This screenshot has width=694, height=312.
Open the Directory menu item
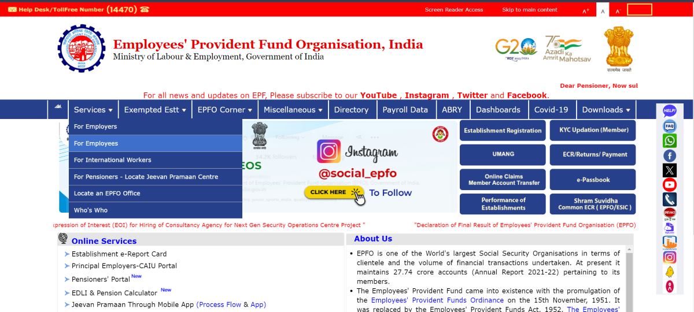click(351, 110)
